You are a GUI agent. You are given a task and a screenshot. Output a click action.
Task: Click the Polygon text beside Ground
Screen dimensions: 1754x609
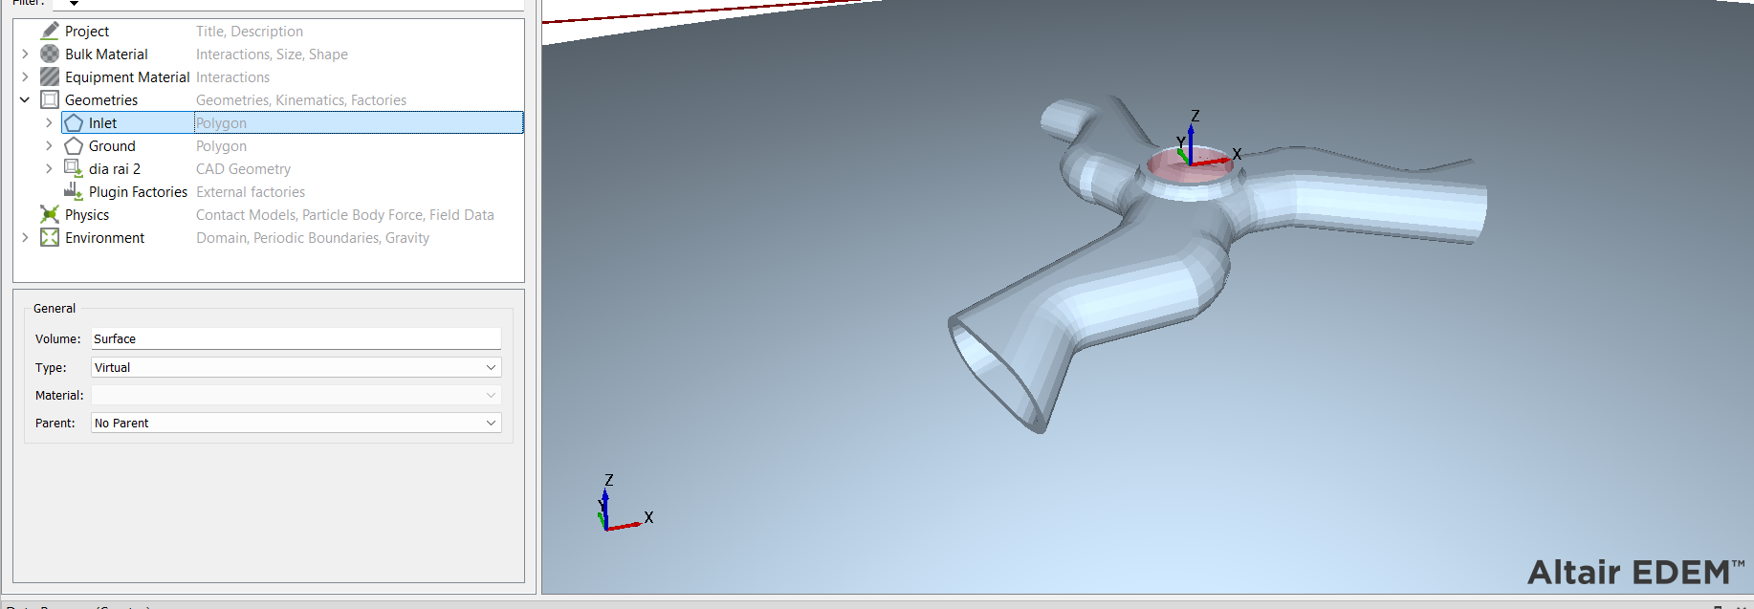point(221,145)
